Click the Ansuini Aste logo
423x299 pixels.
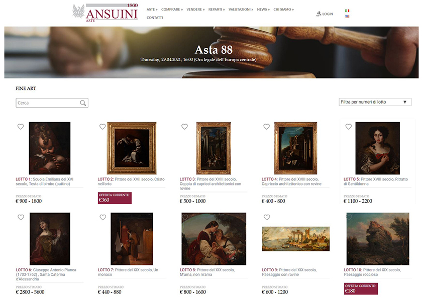coord(105,13)
